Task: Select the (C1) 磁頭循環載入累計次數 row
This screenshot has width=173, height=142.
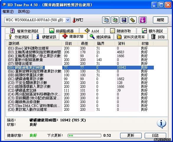Action: pos(81,87)
